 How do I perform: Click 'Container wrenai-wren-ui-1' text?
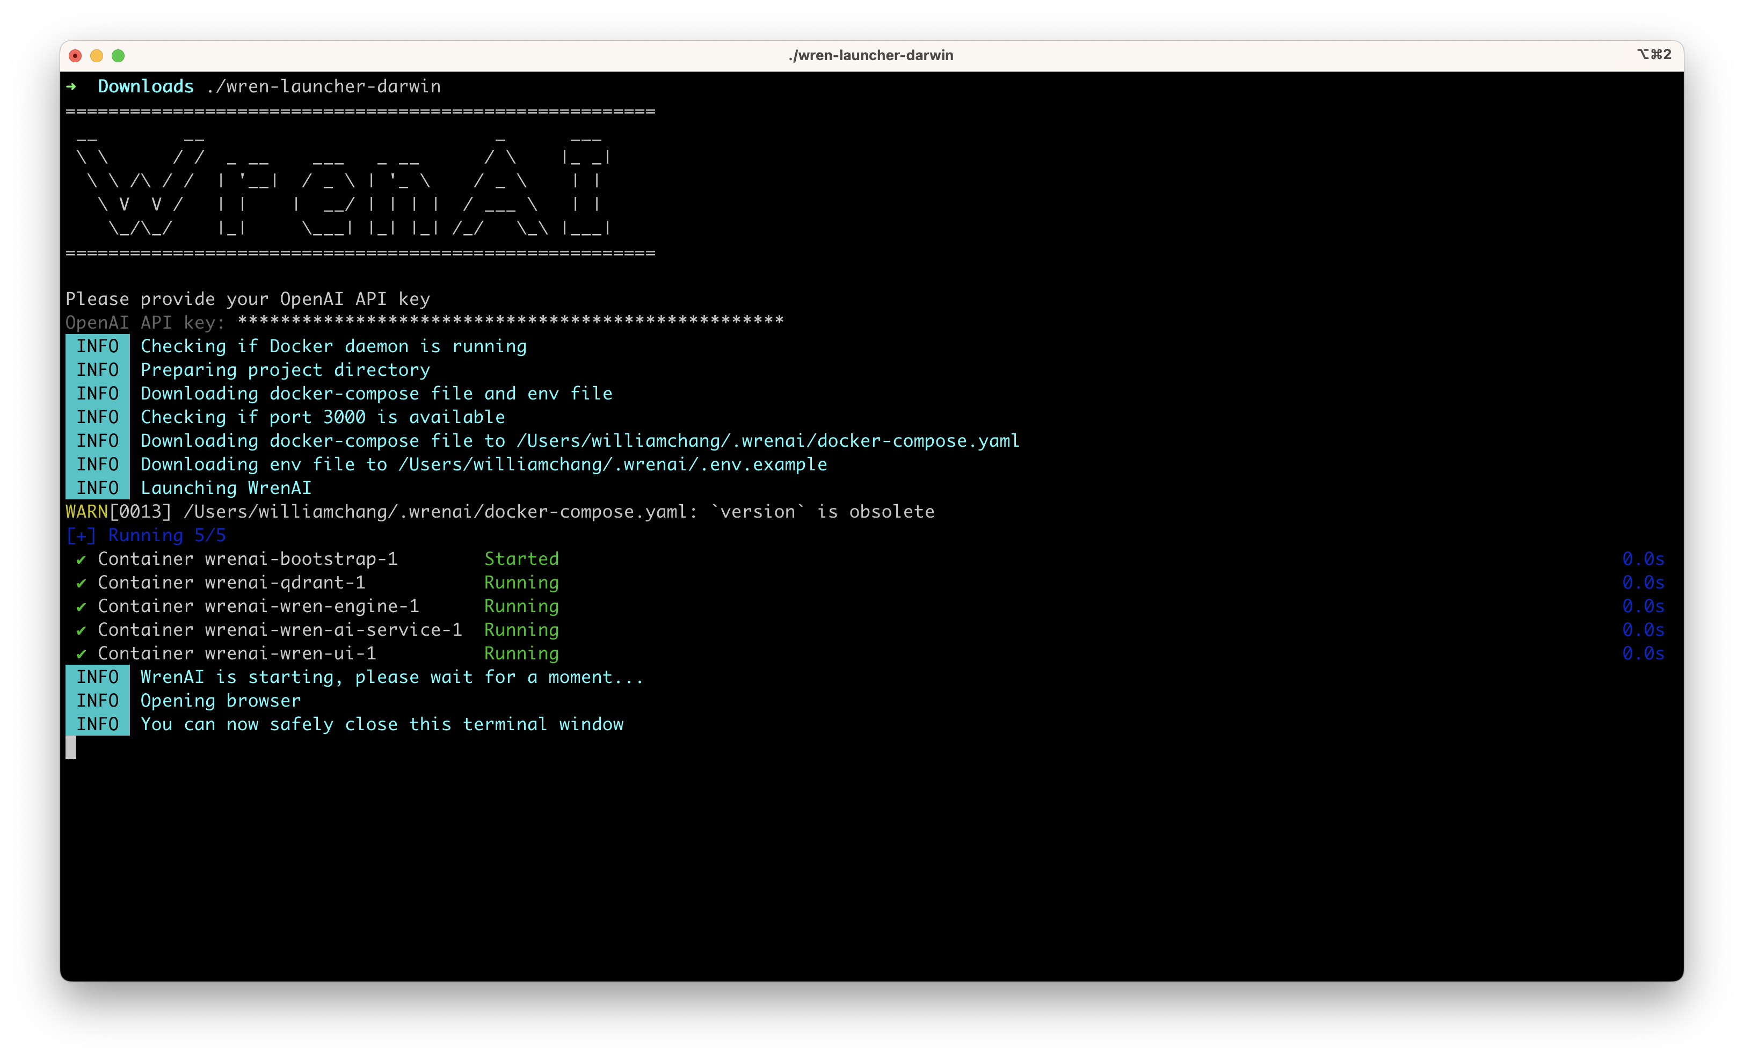coord(237,654)
